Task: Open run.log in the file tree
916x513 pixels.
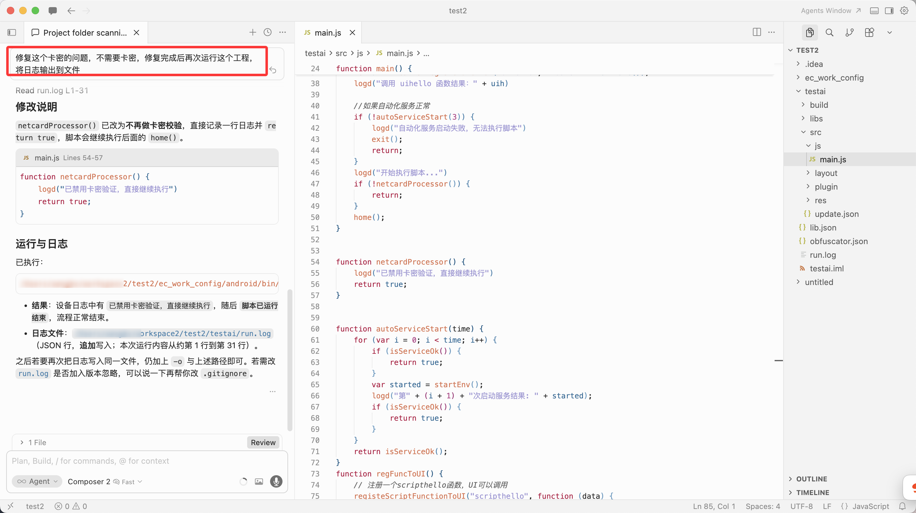Action: click(x=822, y=255)
